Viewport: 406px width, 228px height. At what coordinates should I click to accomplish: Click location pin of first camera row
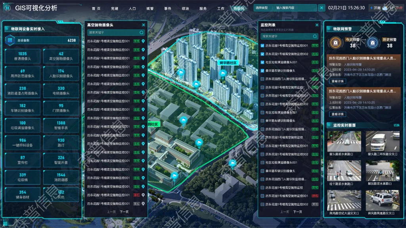pyautogui.click(x=143, y=41)
